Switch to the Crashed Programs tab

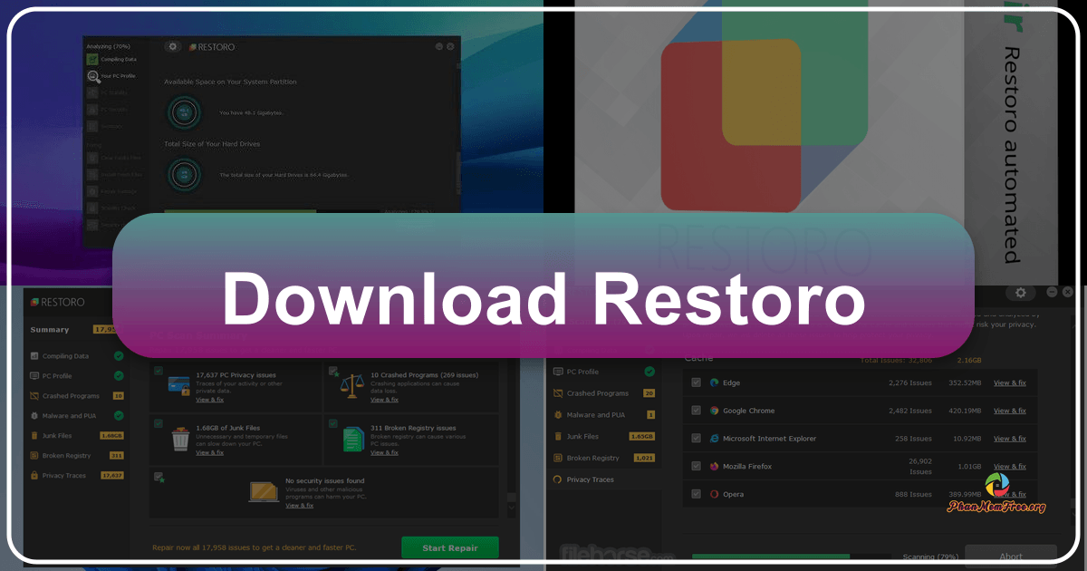pos(596,392)
